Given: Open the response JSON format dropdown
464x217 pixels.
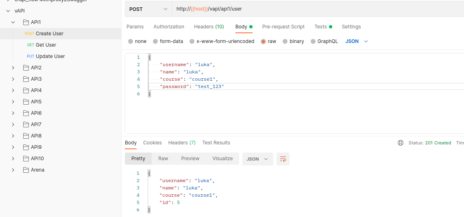Looking at the screenshot, I should (x=257, y=159).
